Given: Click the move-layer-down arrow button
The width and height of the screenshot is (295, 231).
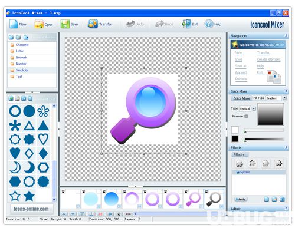Looking at the screenshot, I should [x=73, y=214].
